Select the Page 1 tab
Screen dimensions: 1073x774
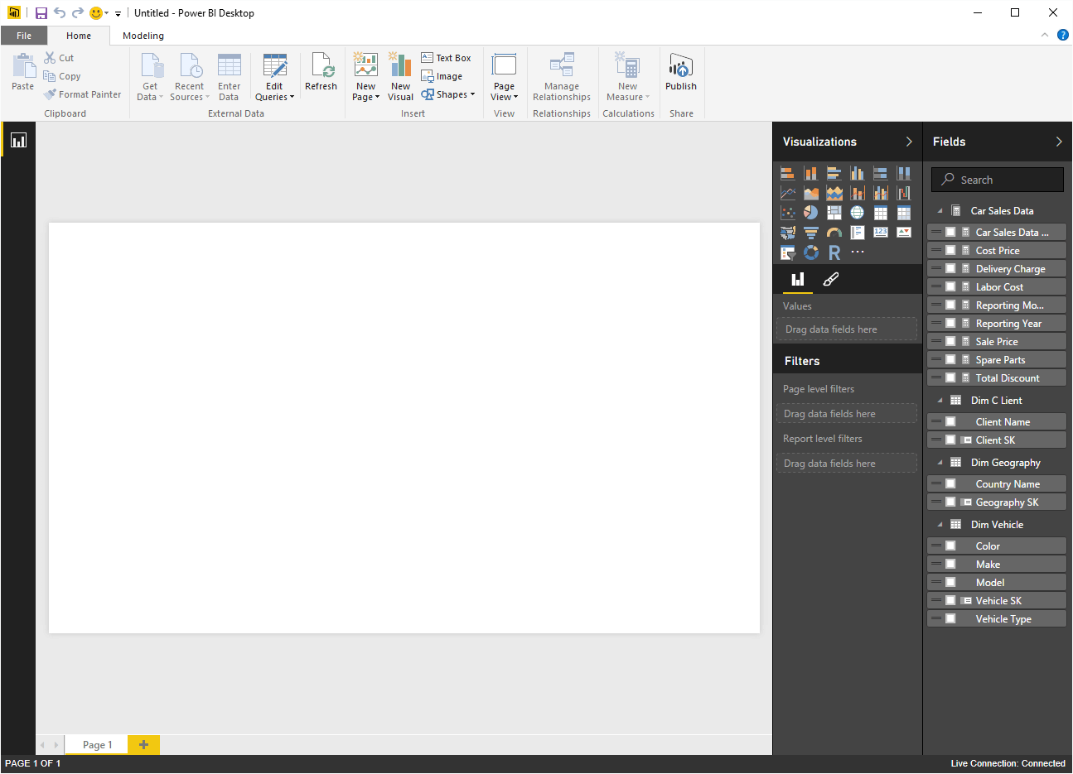click(x=97, y=745)
